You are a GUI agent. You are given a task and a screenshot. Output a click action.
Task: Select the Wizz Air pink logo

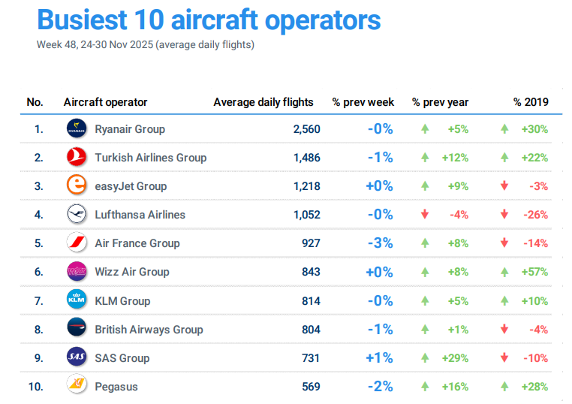77,271
